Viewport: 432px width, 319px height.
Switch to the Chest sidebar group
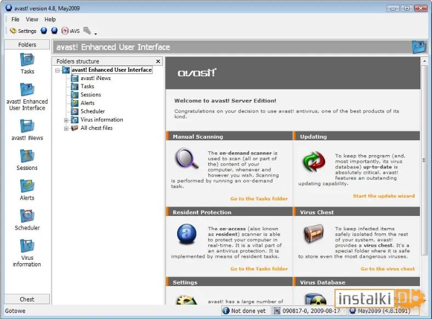point(27,299)
